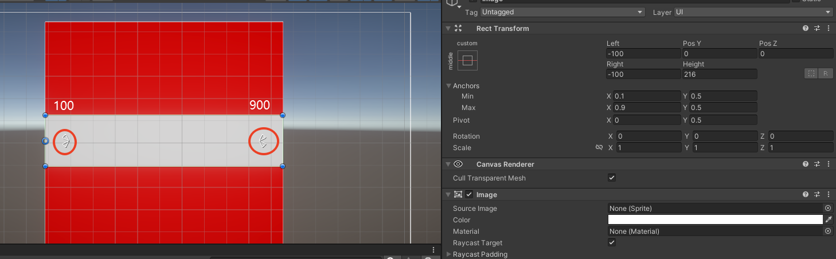The image size is (836, 259).
Task: Toggle Rect Transform raw edit mode R button
Action: [x=826, y=73]
